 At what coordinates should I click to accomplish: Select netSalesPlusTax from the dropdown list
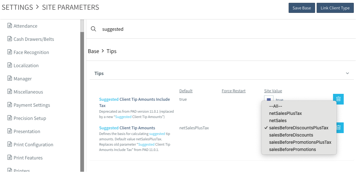(x=285, y=113)
